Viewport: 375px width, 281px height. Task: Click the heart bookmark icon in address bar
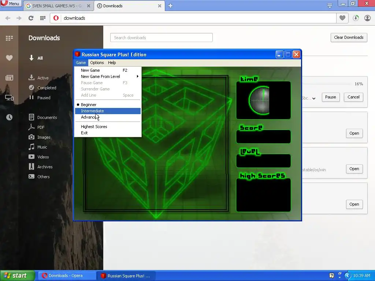(x=342, y=18)
